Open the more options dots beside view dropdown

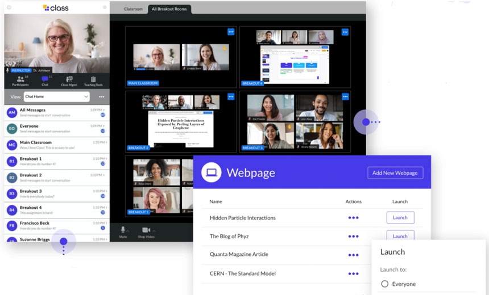point(102,96)
